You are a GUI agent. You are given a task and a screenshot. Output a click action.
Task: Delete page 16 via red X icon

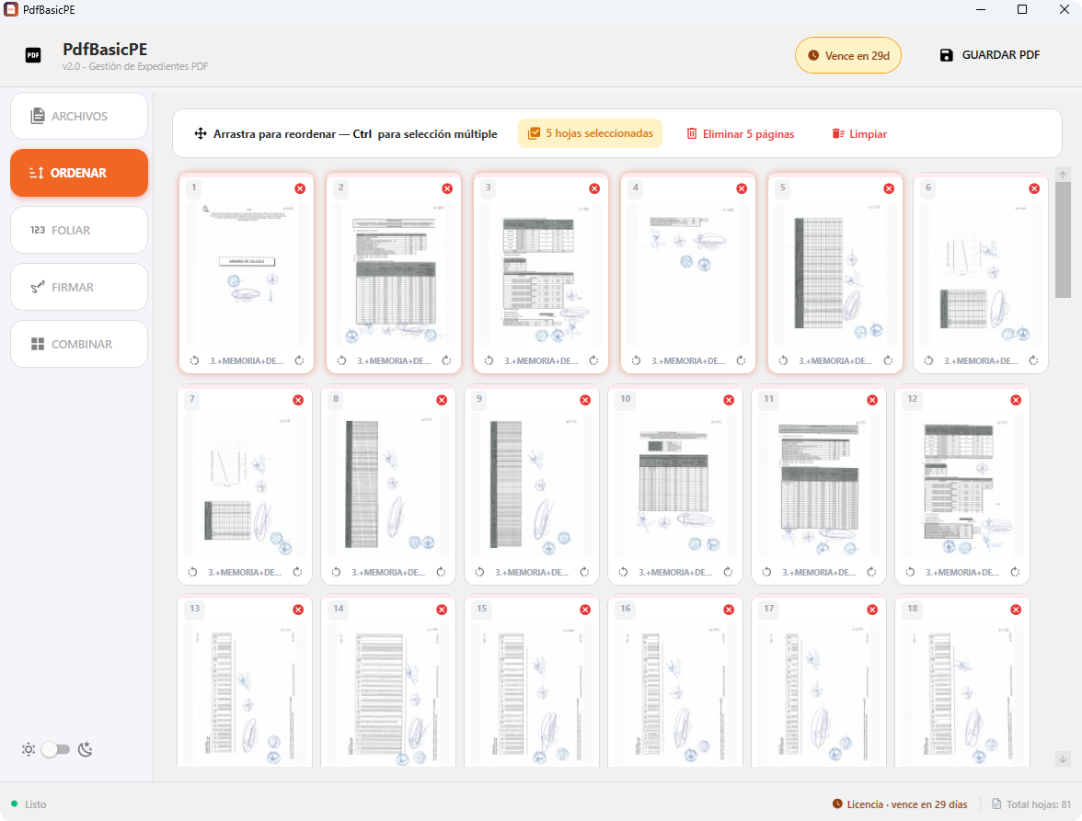(729, 610)
